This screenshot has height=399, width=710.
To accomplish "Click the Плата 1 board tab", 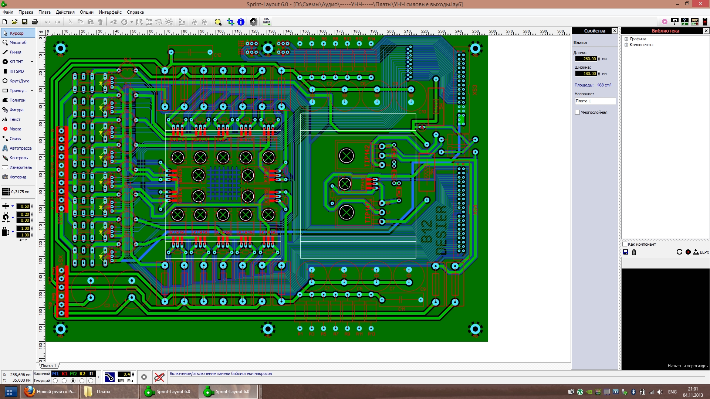I will click(x=48, y=366).
